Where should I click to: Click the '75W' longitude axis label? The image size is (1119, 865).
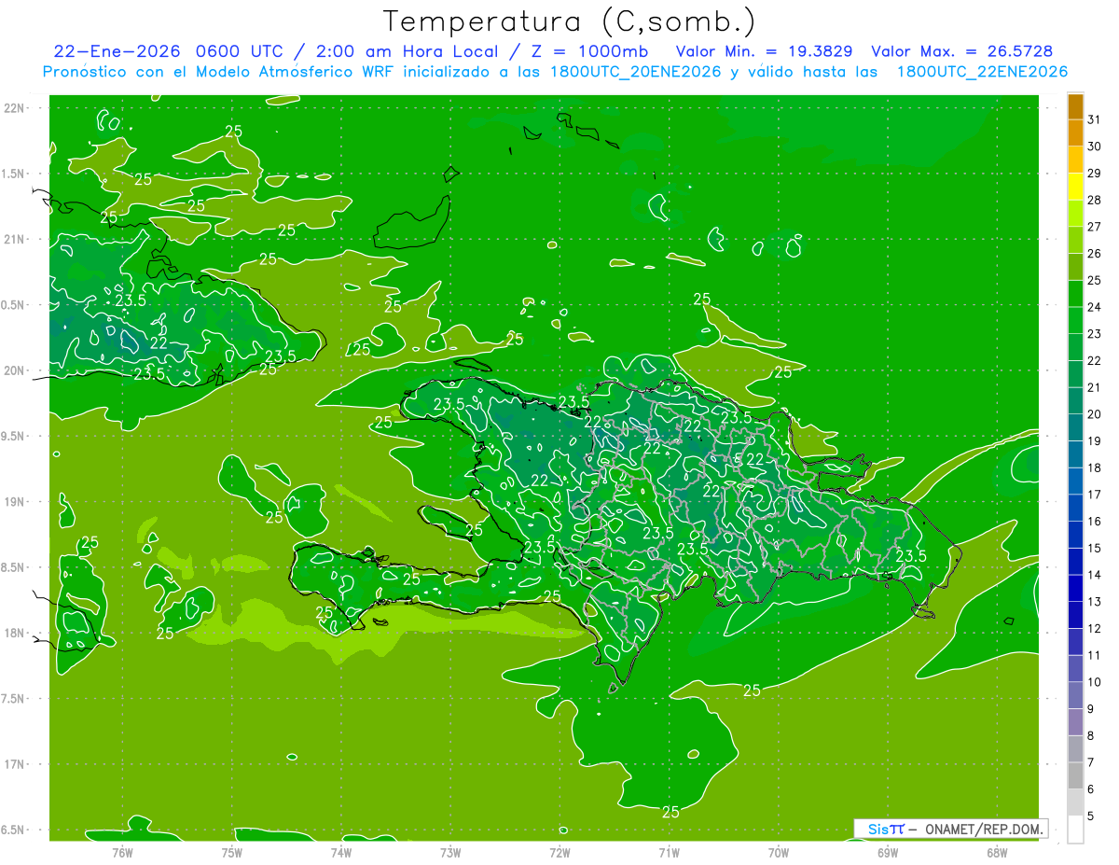232,853
